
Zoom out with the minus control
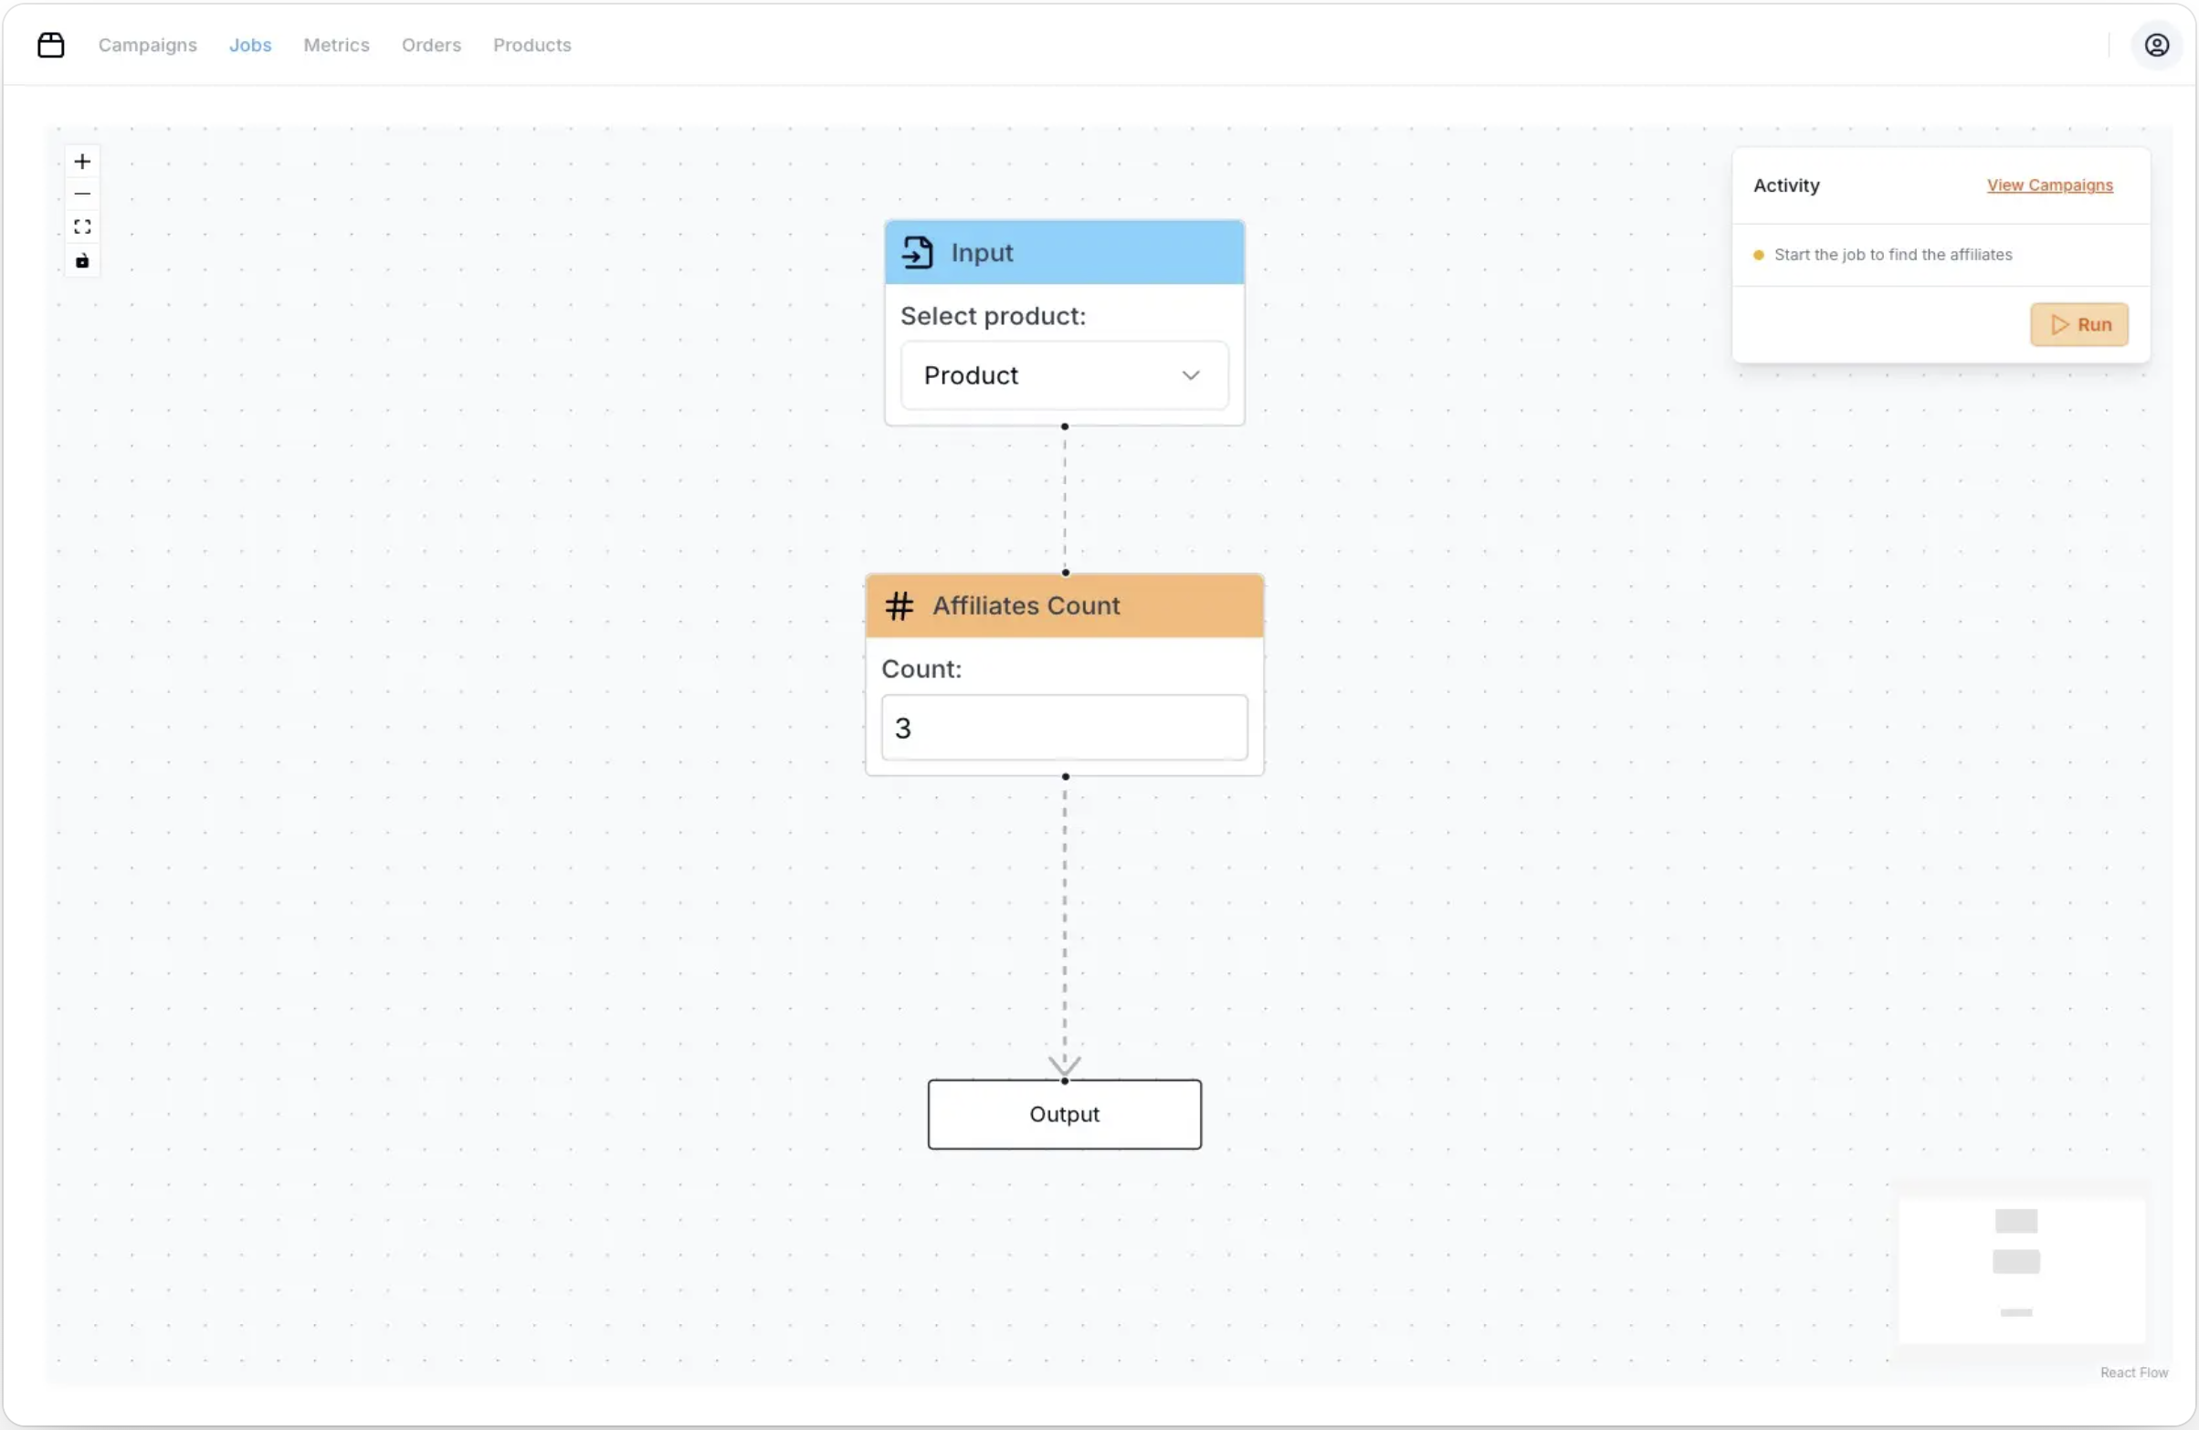click(82, 194)
